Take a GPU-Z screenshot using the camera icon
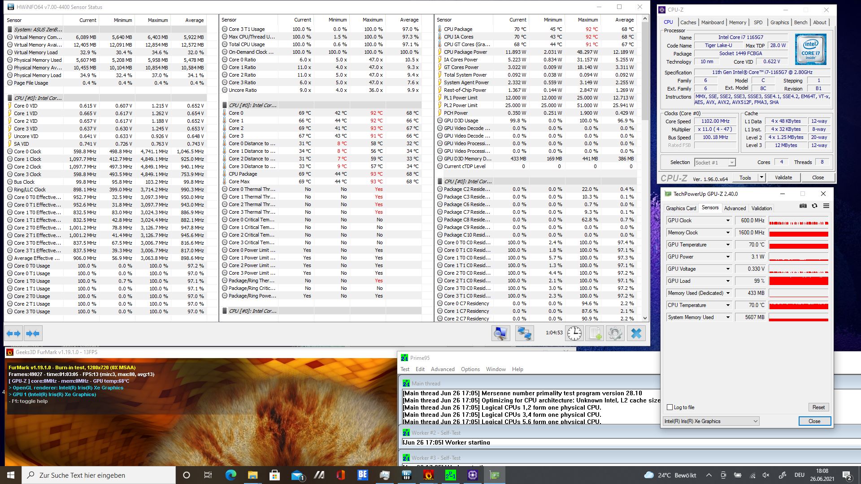 pos(803,206)
